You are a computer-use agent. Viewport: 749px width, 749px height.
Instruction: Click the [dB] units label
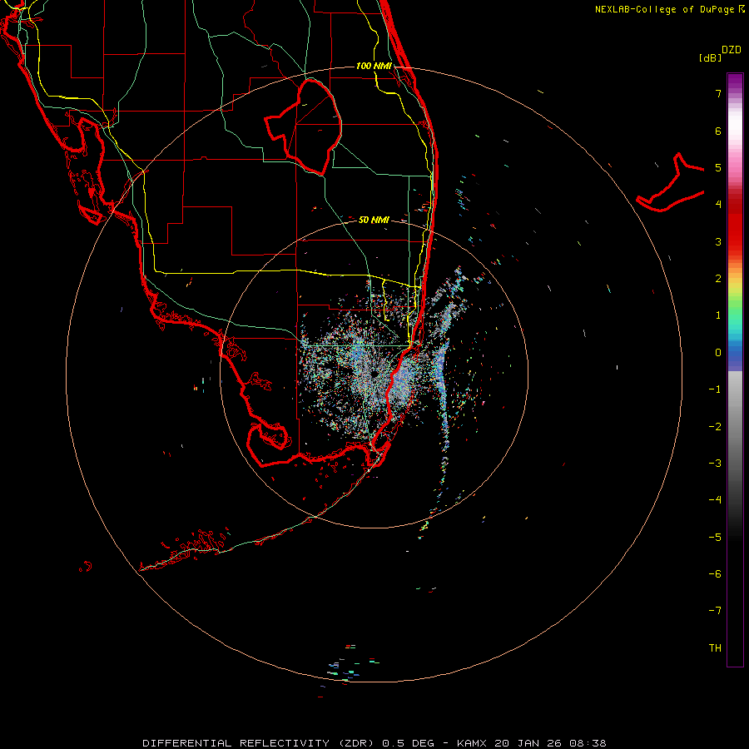[711, 57]
